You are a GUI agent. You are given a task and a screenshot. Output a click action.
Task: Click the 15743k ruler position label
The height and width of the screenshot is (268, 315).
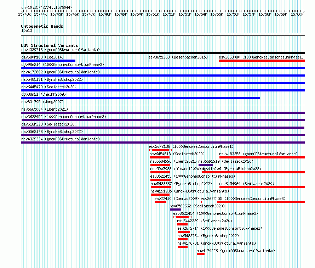click(24, 14)
